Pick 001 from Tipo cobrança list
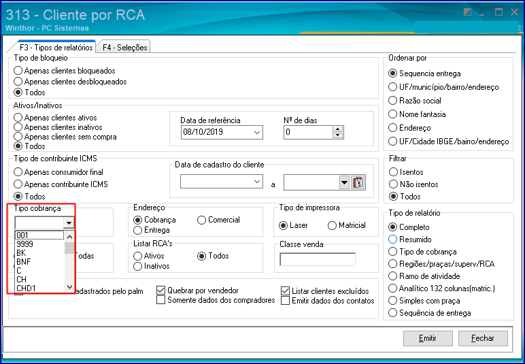 click(x=39, y=235)
